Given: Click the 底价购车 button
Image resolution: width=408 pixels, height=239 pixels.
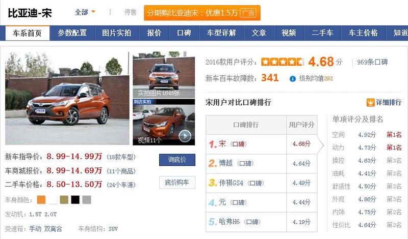Looking at the screenshot, I should 177,183.
